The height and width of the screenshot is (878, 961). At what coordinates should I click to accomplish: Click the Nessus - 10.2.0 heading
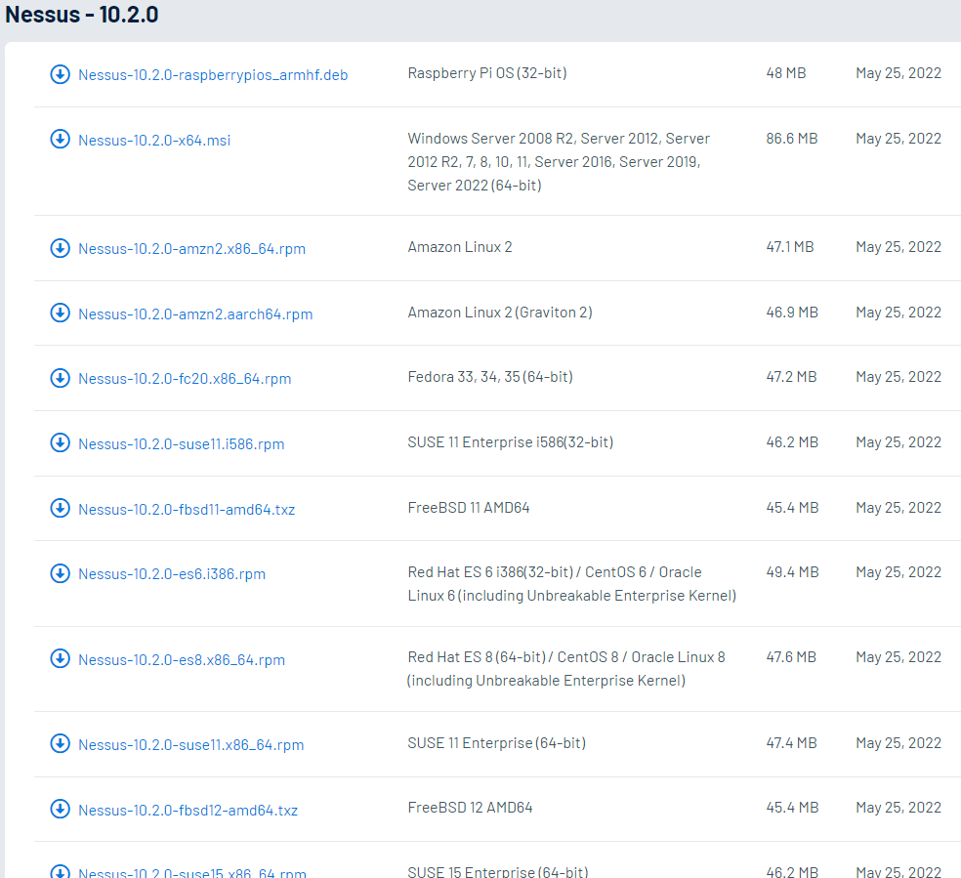81,14
